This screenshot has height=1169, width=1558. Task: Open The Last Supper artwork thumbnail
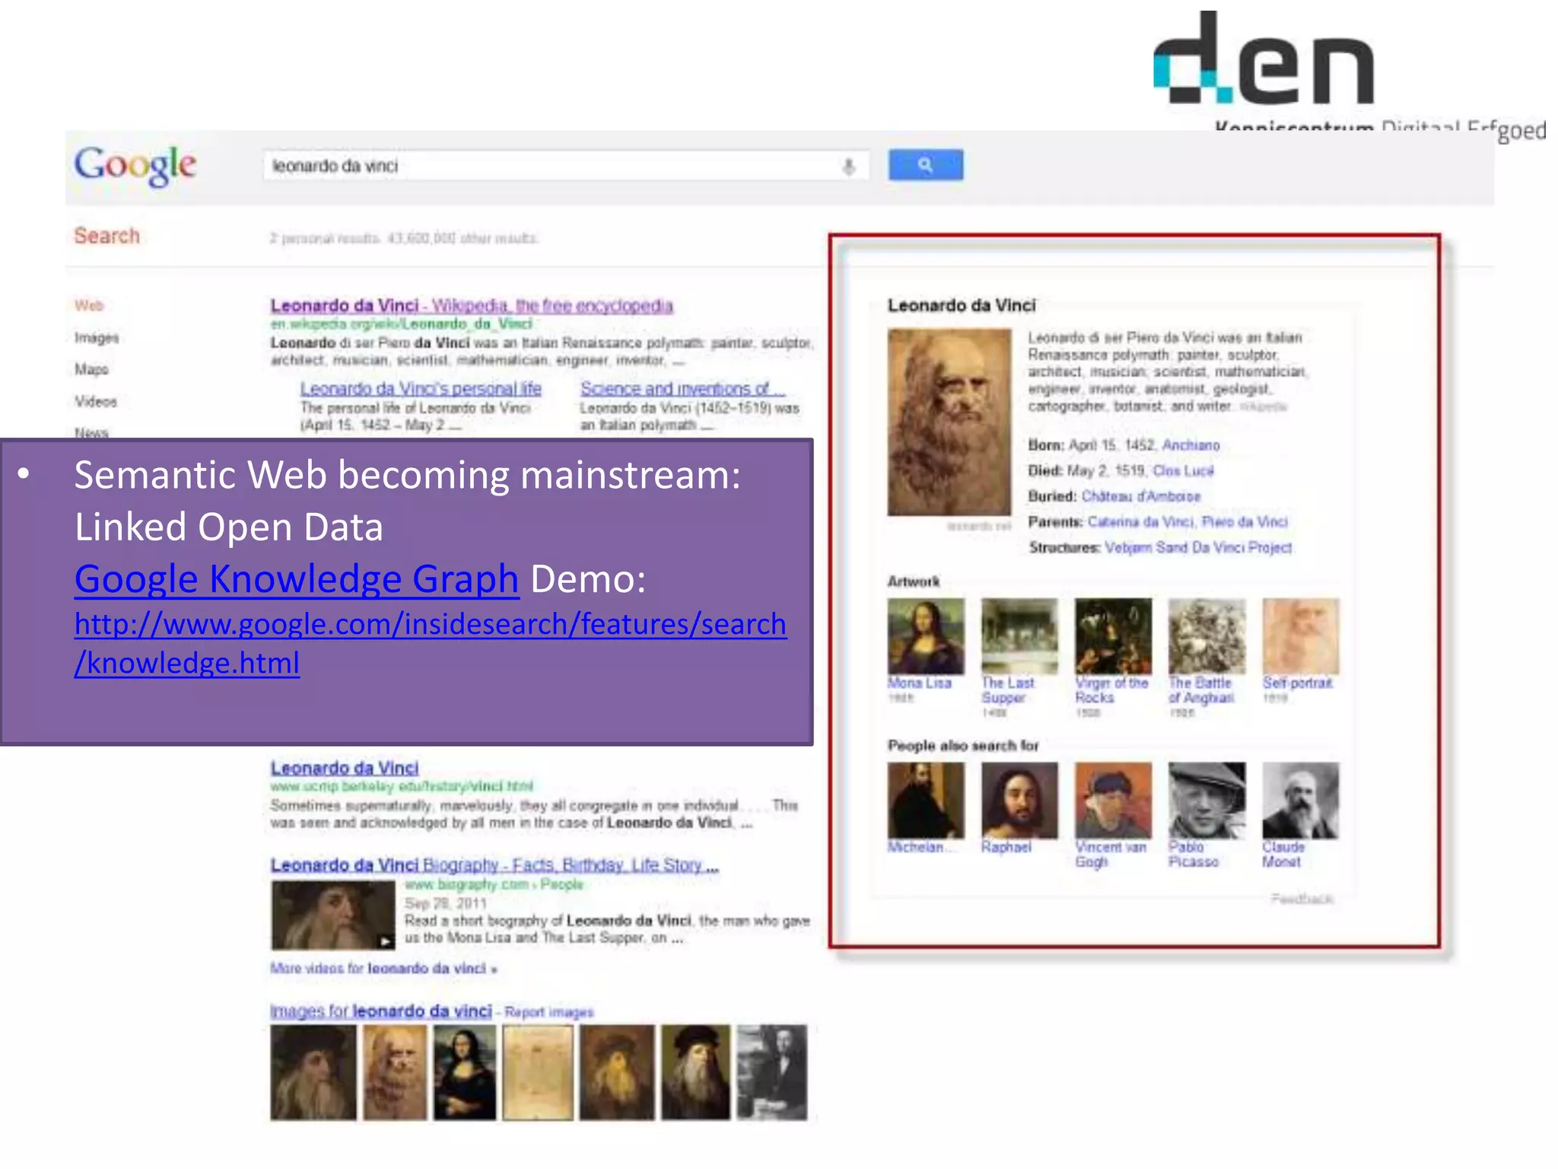pos(1019,636)
